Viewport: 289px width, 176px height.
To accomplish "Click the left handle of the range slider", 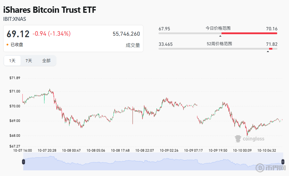I will (x=23, y=162).
